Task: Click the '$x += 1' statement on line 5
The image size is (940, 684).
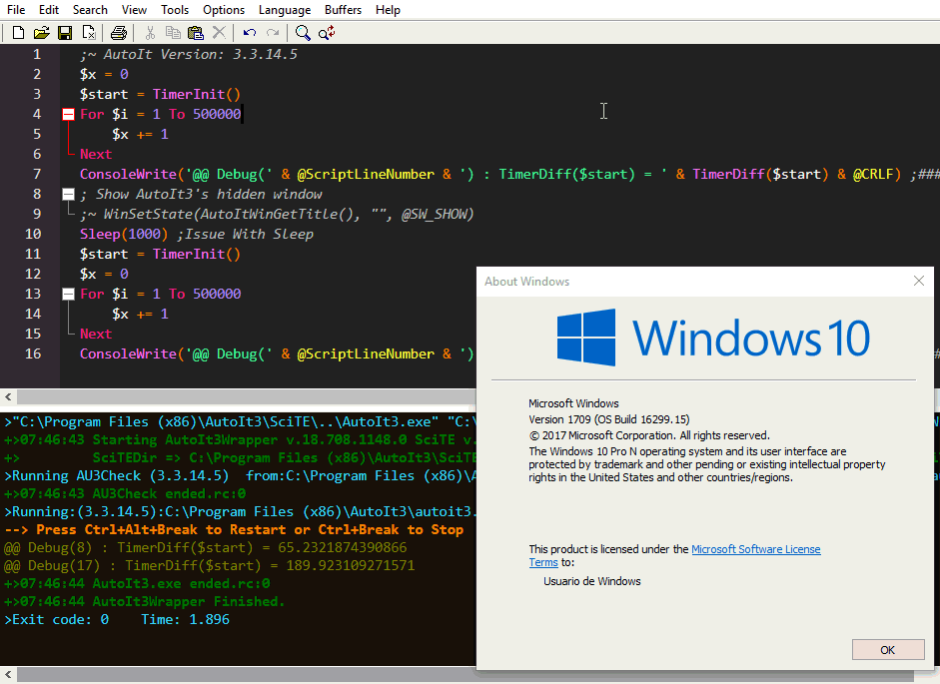Action: coord(140,134)
